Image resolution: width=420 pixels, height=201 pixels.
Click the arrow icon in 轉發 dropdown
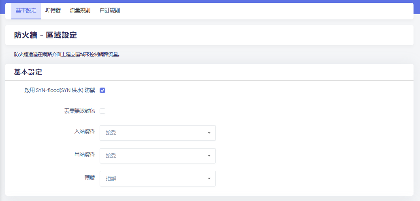tap(209, 178)
